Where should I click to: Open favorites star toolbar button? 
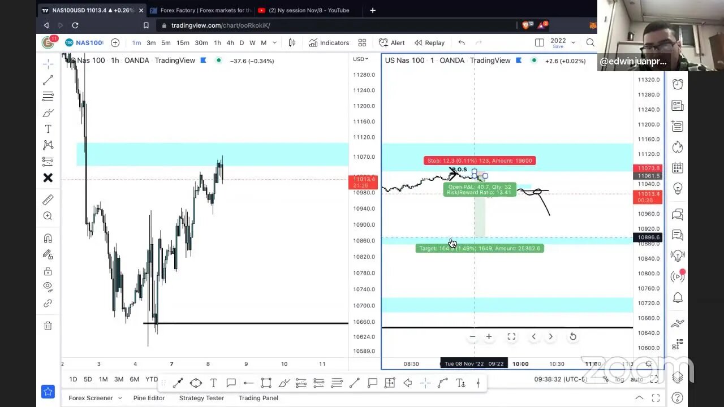[x=48, y=391]
